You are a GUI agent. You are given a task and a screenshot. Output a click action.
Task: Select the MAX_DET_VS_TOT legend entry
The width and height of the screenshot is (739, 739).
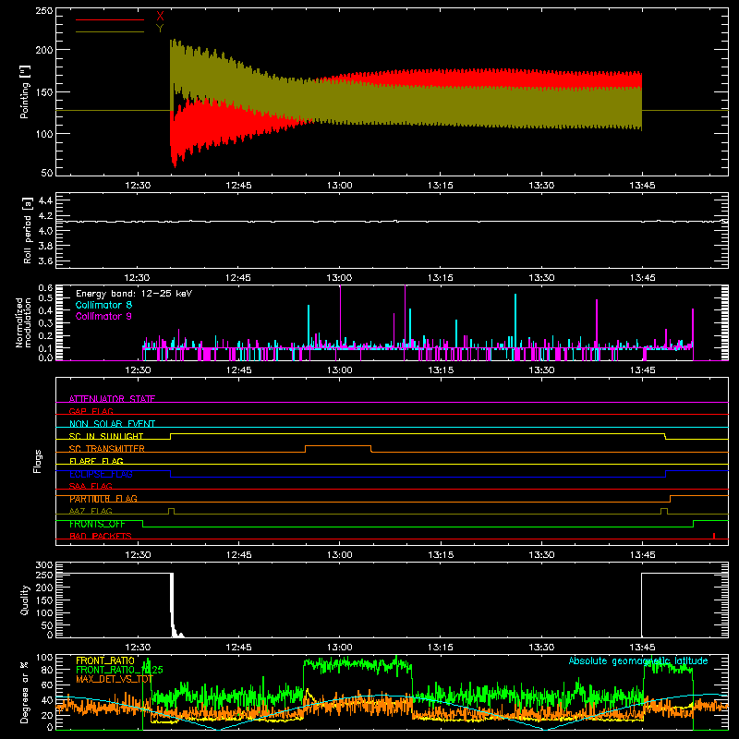pos(115,679)
